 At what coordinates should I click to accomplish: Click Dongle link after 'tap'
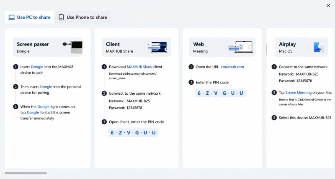tap(33, 112)
